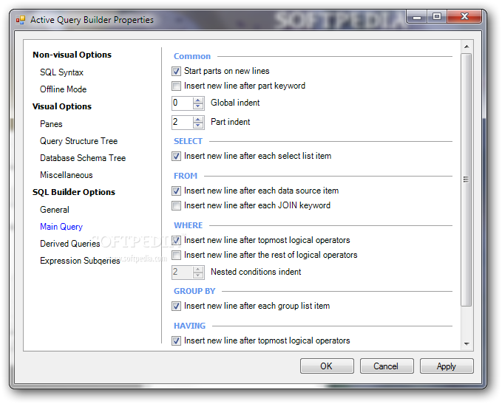Open Query Structure Tree options
Viewport: 502px width, 404px height.
pos(79,141)
